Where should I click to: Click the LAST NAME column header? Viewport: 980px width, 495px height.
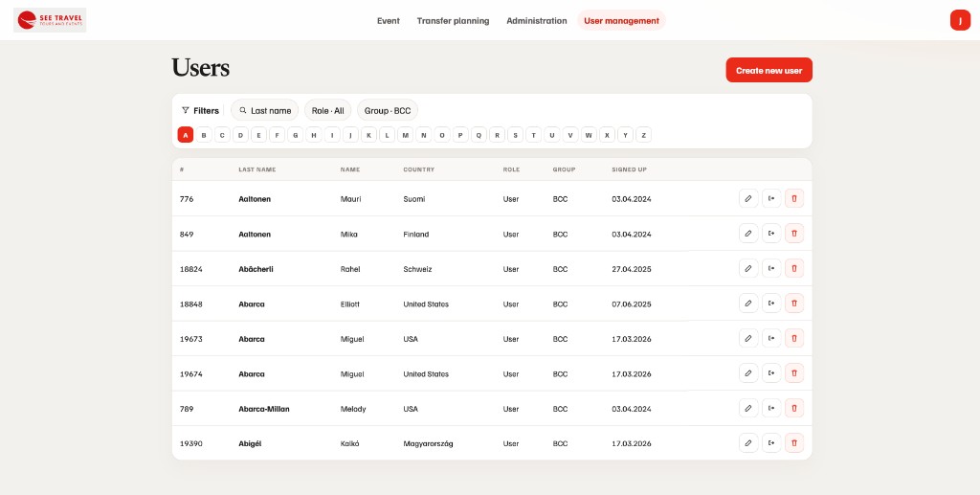256,169
